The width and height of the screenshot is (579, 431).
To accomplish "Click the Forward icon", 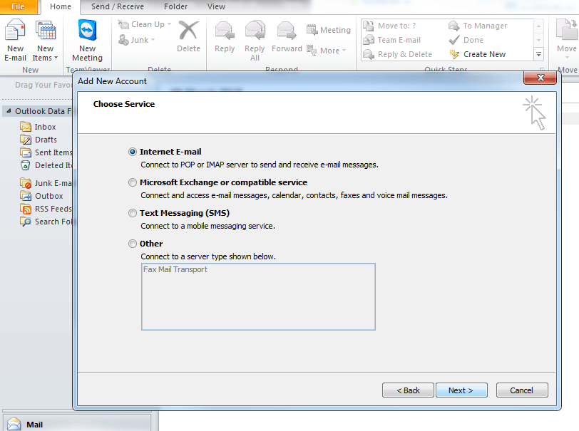I will (287, 31).
